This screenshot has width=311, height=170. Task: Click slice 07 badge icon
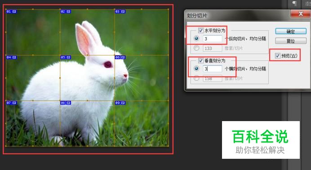[14, 103]
